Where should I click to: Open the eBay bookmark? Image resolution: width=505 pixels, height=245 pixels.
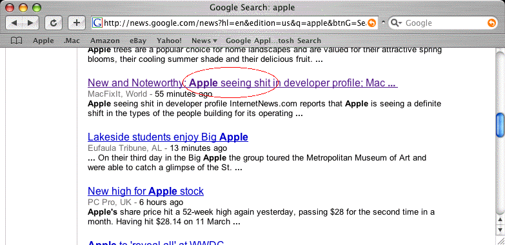click(138, 41)
